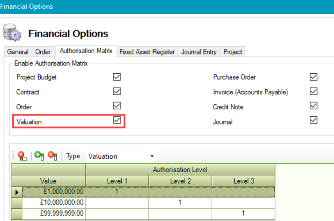Image resolution: width=334 pixels, height=221 pixels.
Task: Click the red remove level column icon
Action: coord(52,156)
